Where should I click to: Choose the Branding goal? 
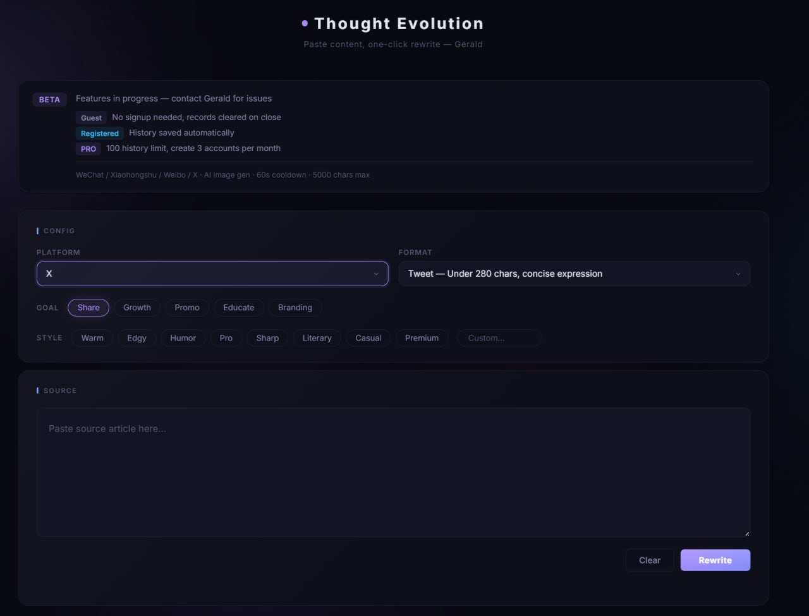[295, 308]
